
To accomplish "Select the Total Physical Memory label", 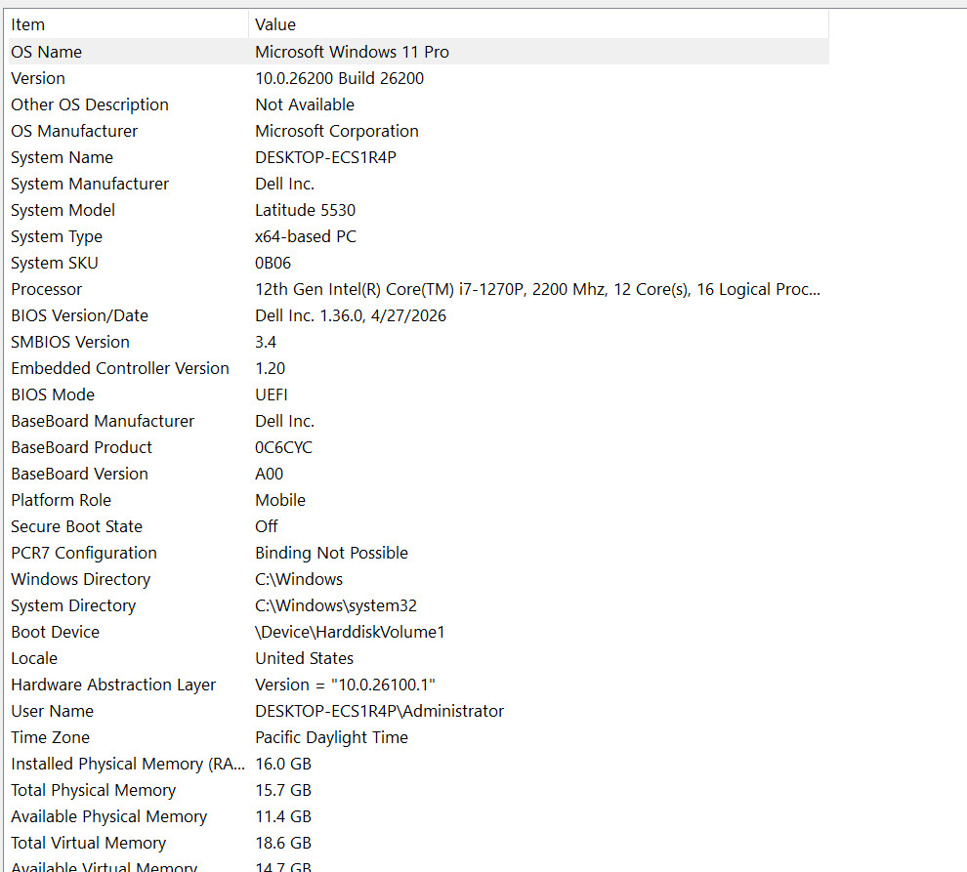I will pos(93,791).
